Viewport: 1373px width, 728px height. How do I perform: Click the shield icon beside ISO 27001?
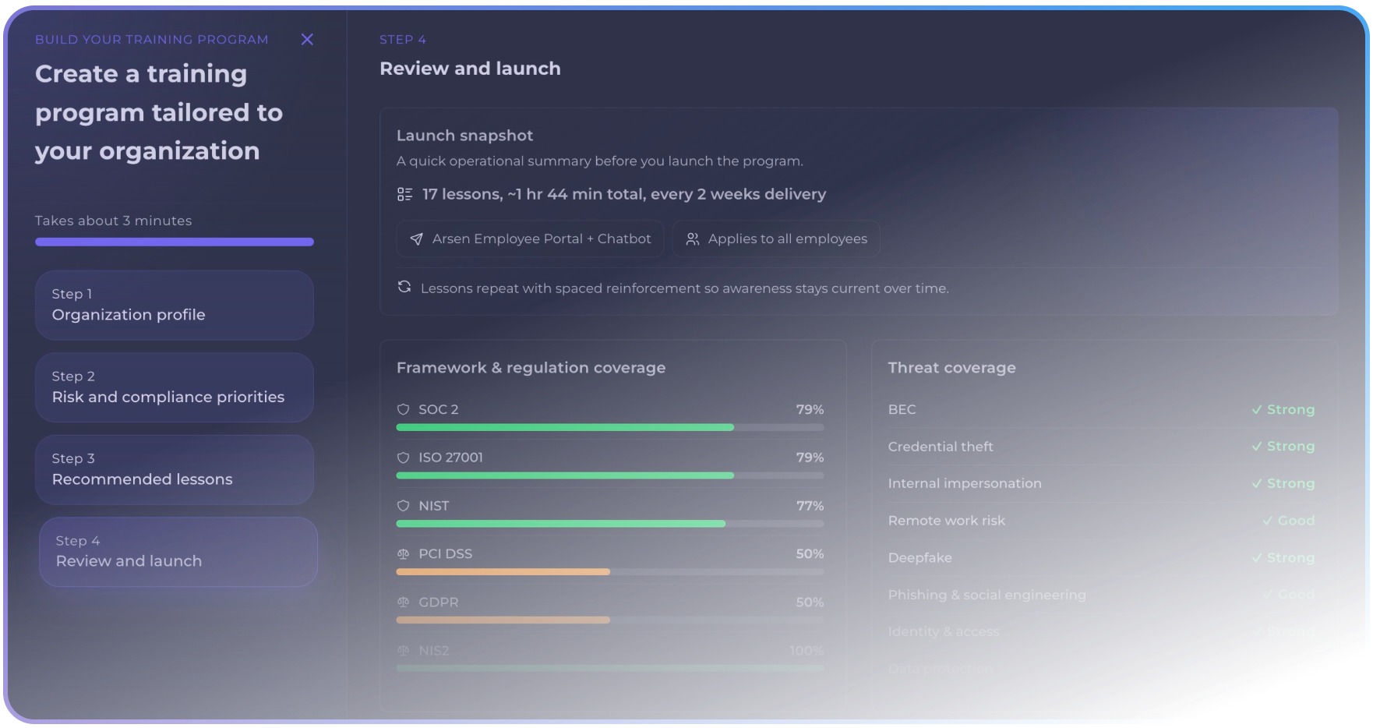tap(403, 458)
